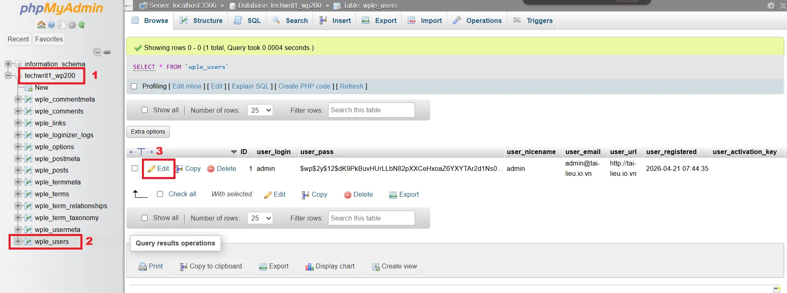
Task: Click the phpMyAdmin Home icon
Action: coord(41,25)
